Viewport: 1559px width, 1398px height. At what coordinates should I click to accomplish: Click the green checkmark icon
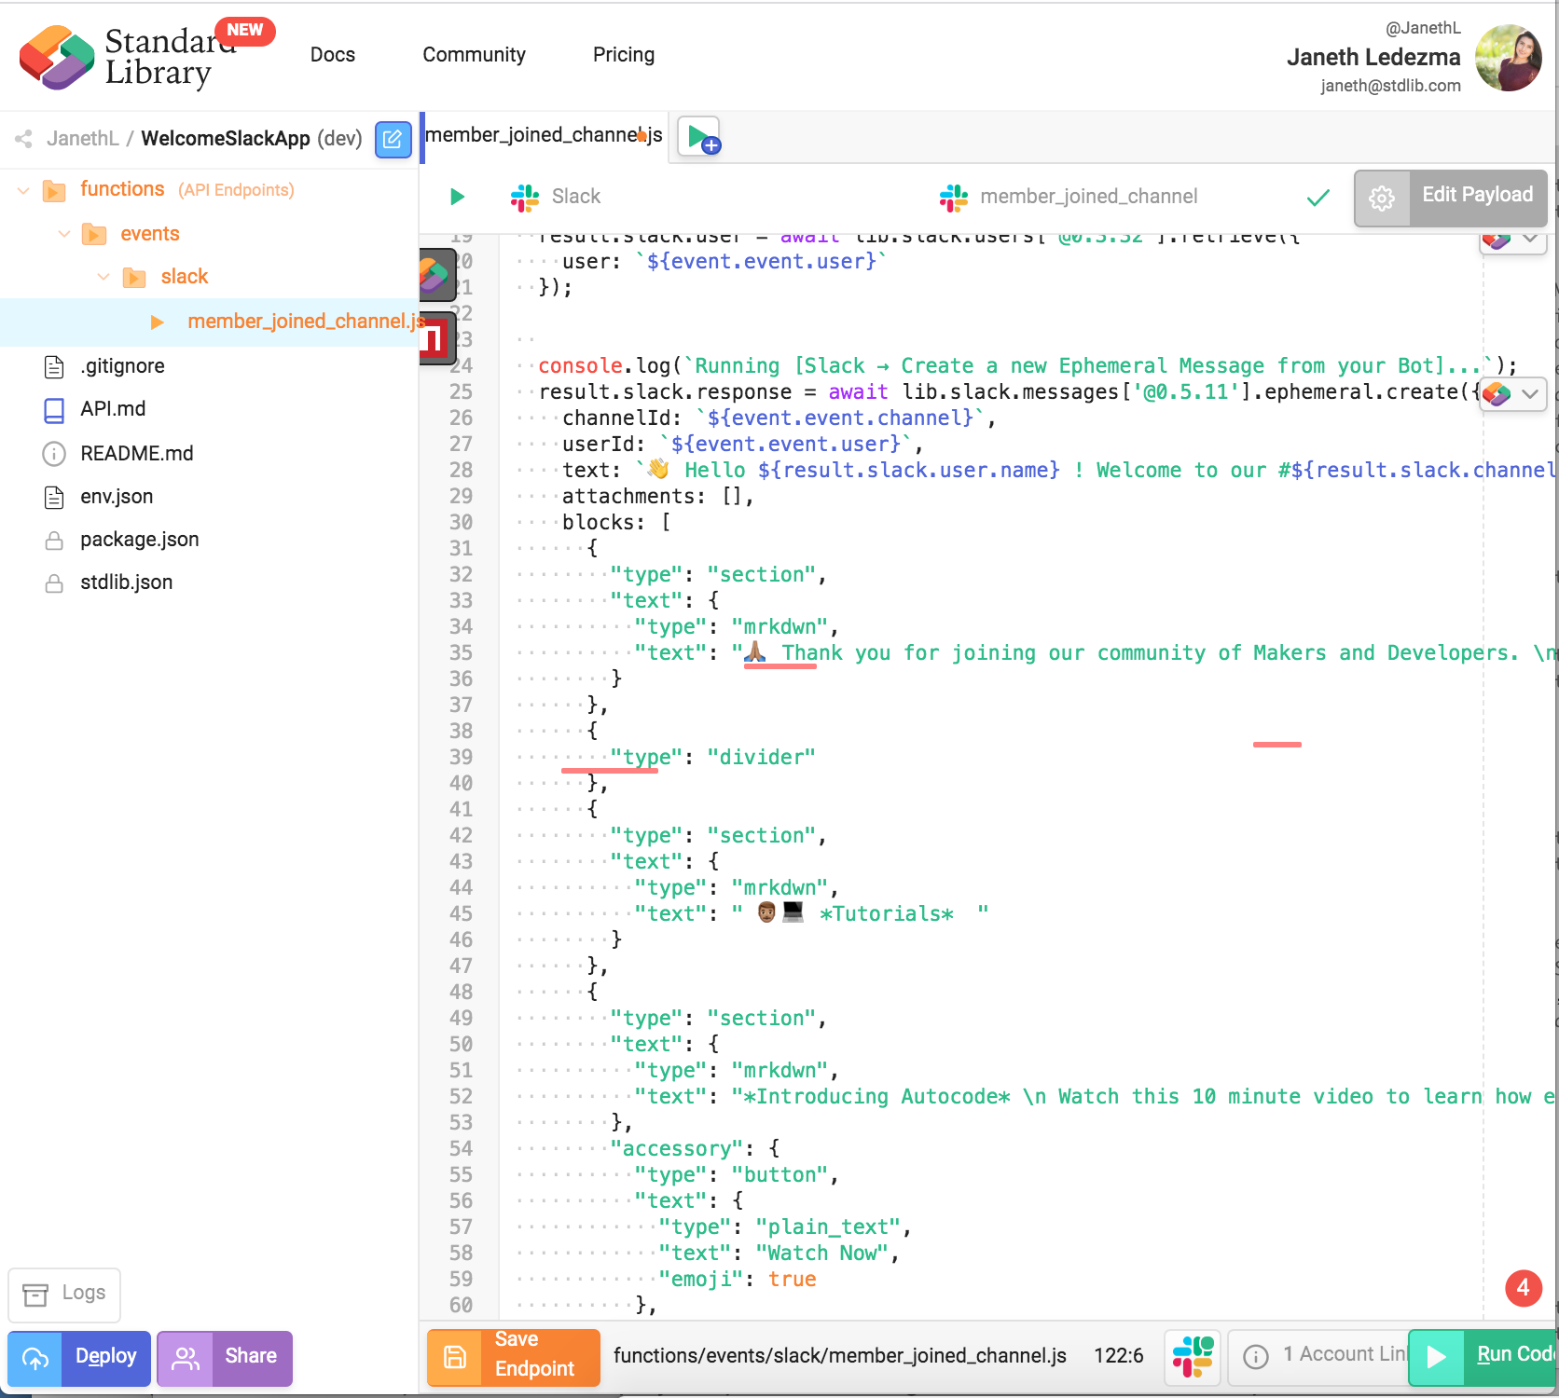[1318, 198]
